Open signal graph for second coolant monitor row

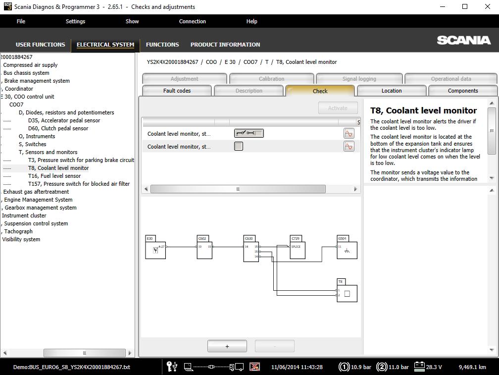pos(349,147)
